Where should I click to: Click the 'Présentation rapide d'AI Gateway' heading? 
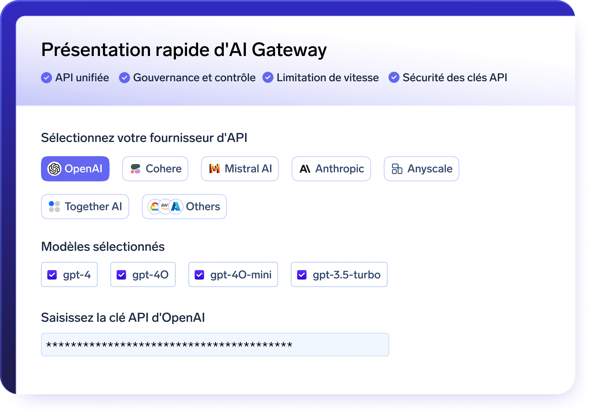click(x=184, y=50)
